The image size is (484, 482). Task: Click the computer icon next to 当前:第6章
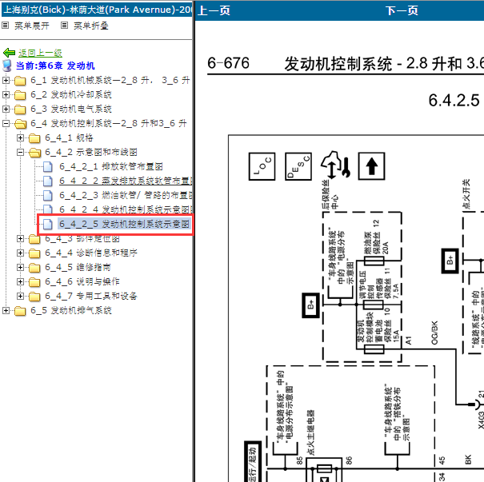click(6, 66)
